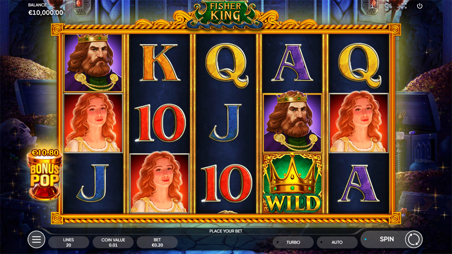Toggle Auto spin

pyautogui.click(x=337, y=242)
